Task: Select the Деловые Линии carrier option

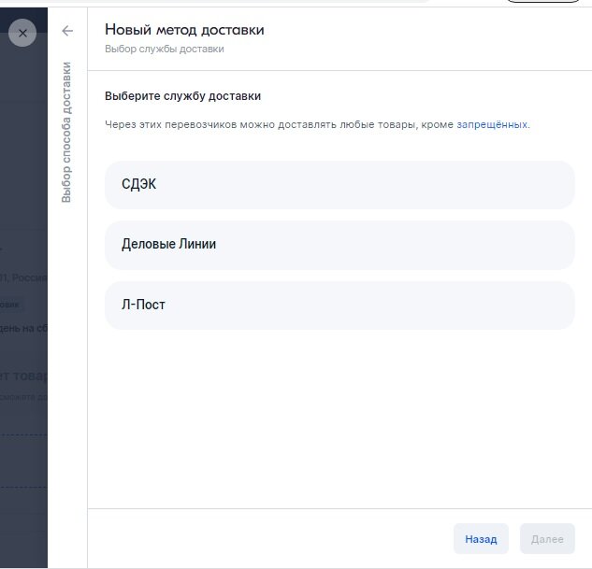Action: coord(339,245)
